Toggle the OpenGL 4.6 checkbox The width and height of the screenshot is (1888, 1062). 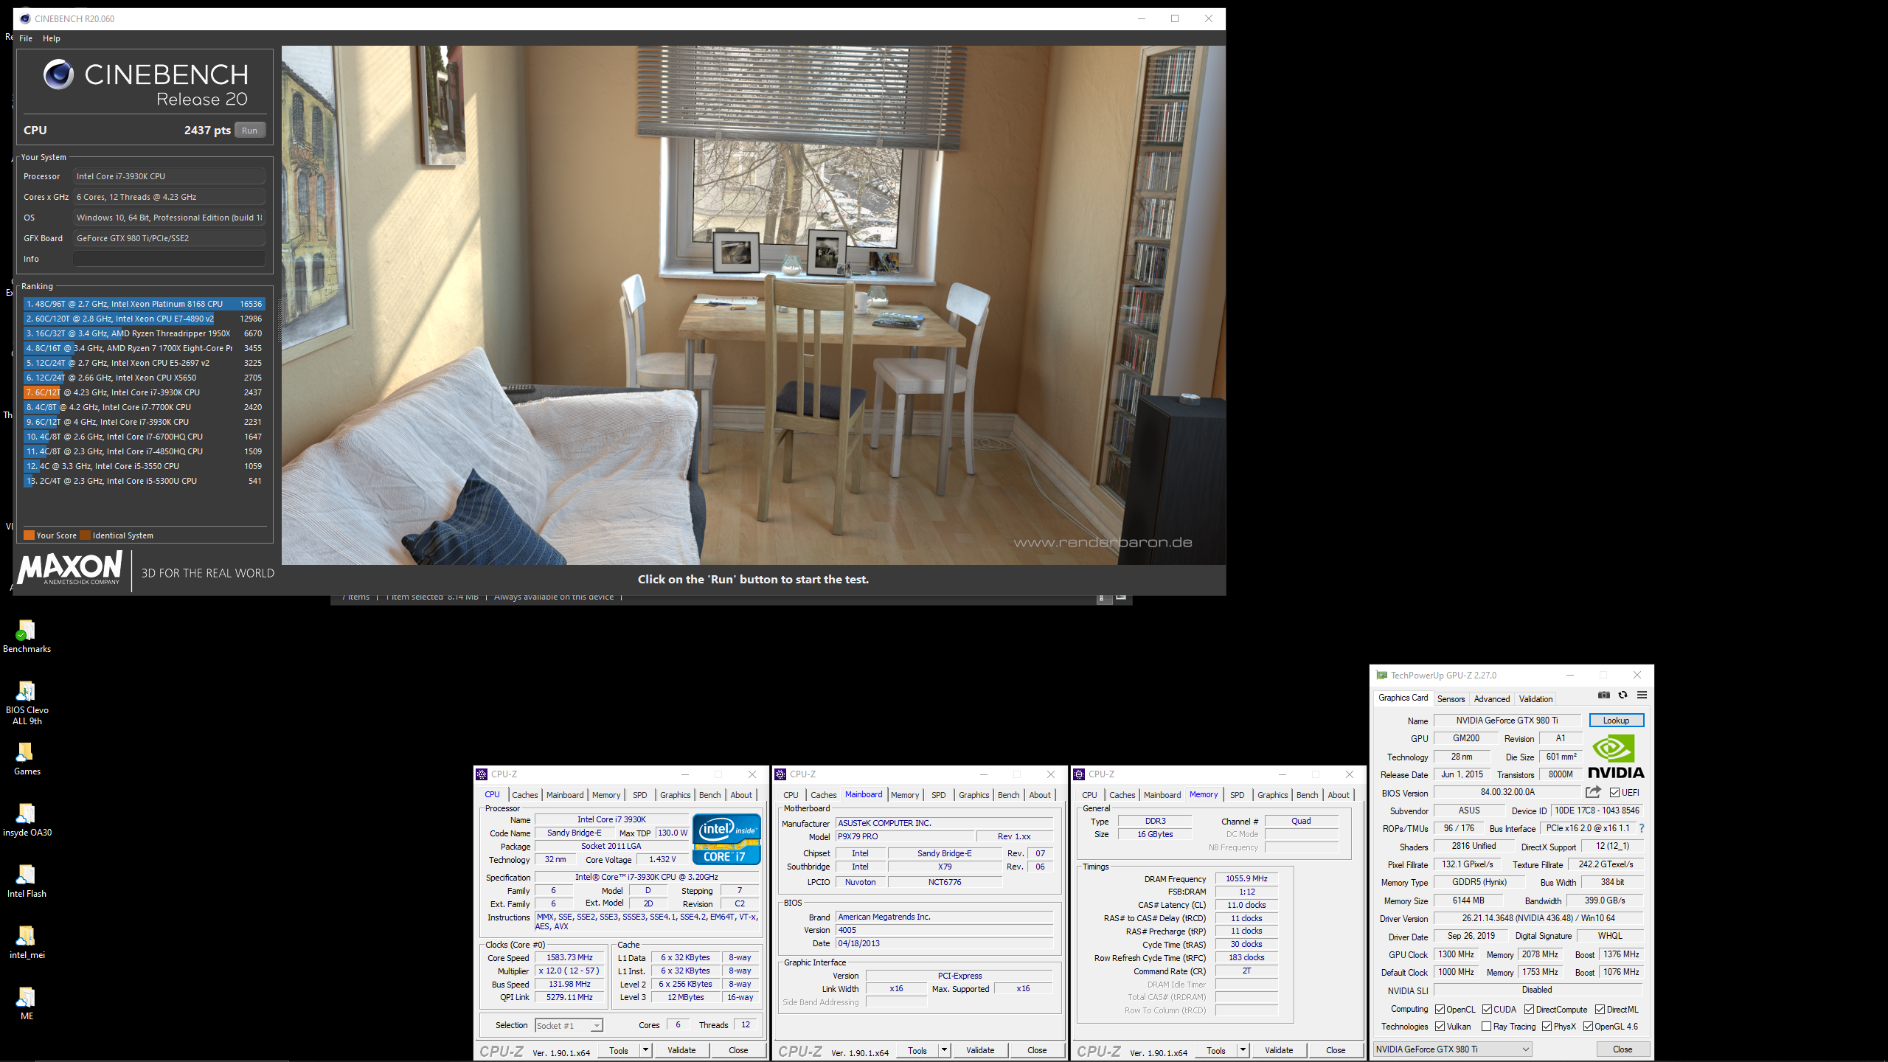[1588, 1026]
